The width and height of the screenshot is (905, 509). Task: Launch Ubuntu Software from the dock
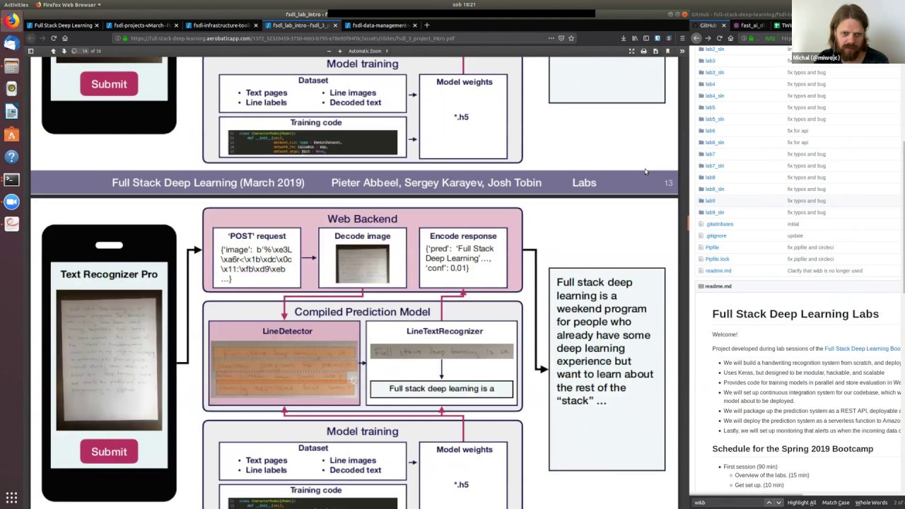tap(11, 134)
